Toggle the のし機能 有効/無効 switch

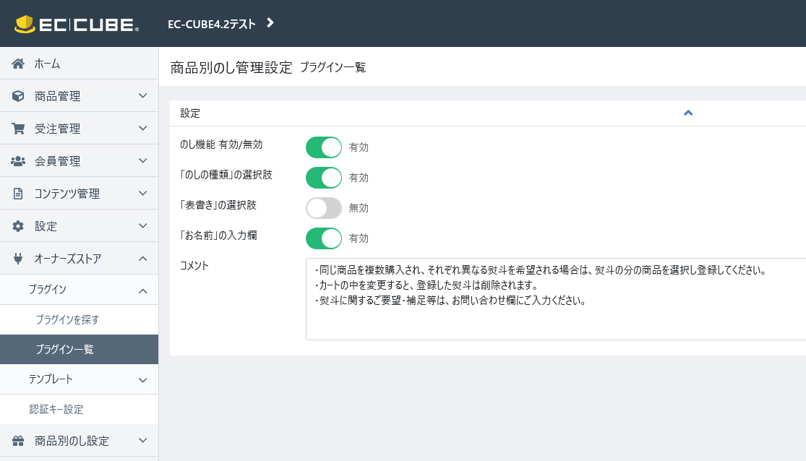(x=324, y=147)
